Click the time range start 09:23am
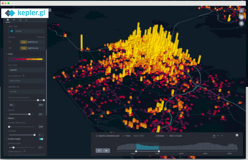This screenshot has width=248, height=160. tap(160, 136)
